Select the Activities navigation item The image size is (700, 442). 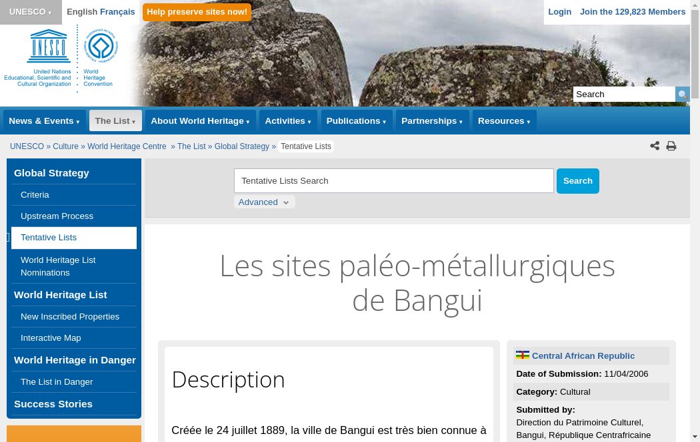tap(288, 121)
